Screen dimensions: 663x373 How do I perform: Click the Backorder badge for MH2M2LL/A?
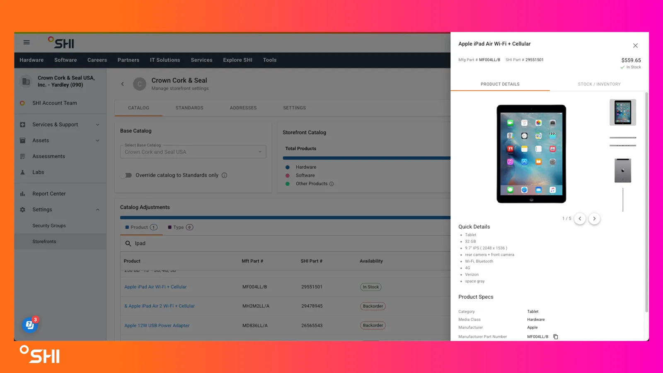(x=373, y=306)
